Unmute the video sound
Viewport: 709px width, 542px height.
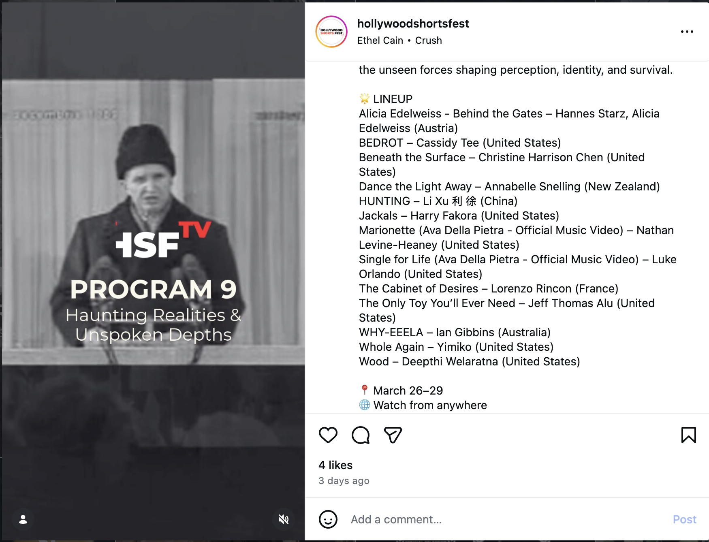pyautogui.click(x=284, y=519)
